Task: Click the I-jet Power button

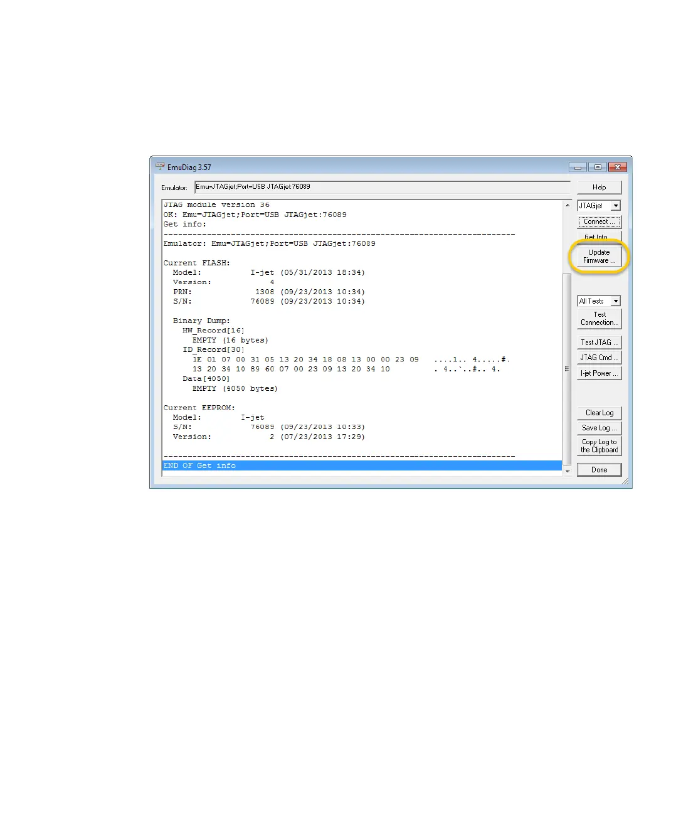Action: pyautogui.click(x=599, y=373)
